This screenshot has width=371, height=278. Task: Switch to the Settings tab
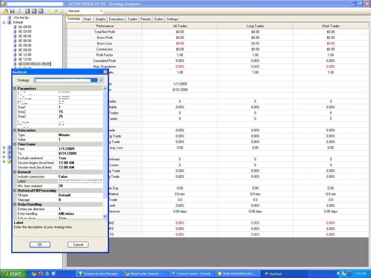tap(172, 19)
